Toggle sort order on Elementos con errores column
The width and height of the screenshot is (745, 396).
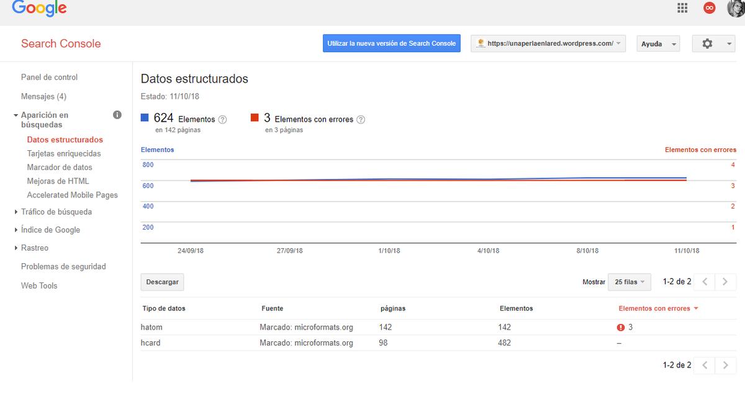[657, 308]
